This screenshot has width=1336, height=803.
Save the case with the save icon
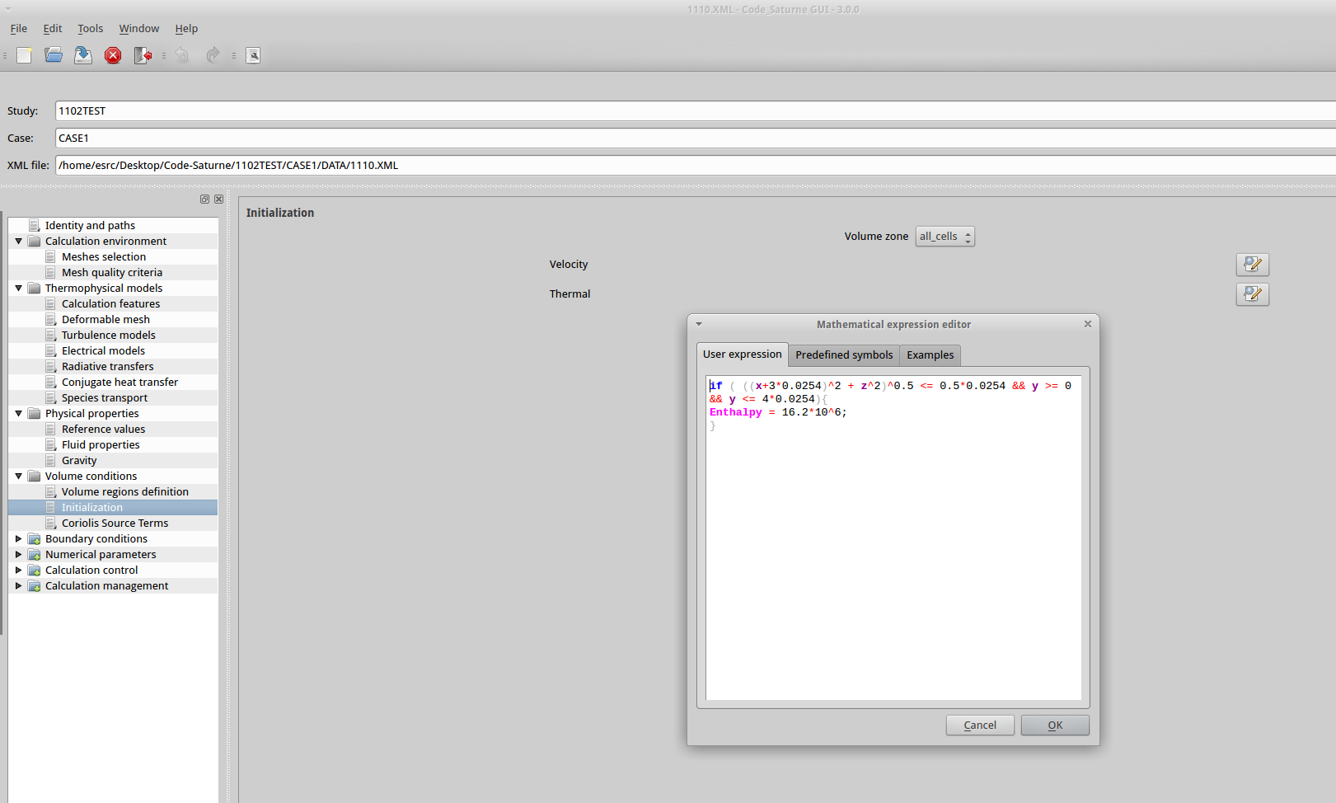[83, 55]
